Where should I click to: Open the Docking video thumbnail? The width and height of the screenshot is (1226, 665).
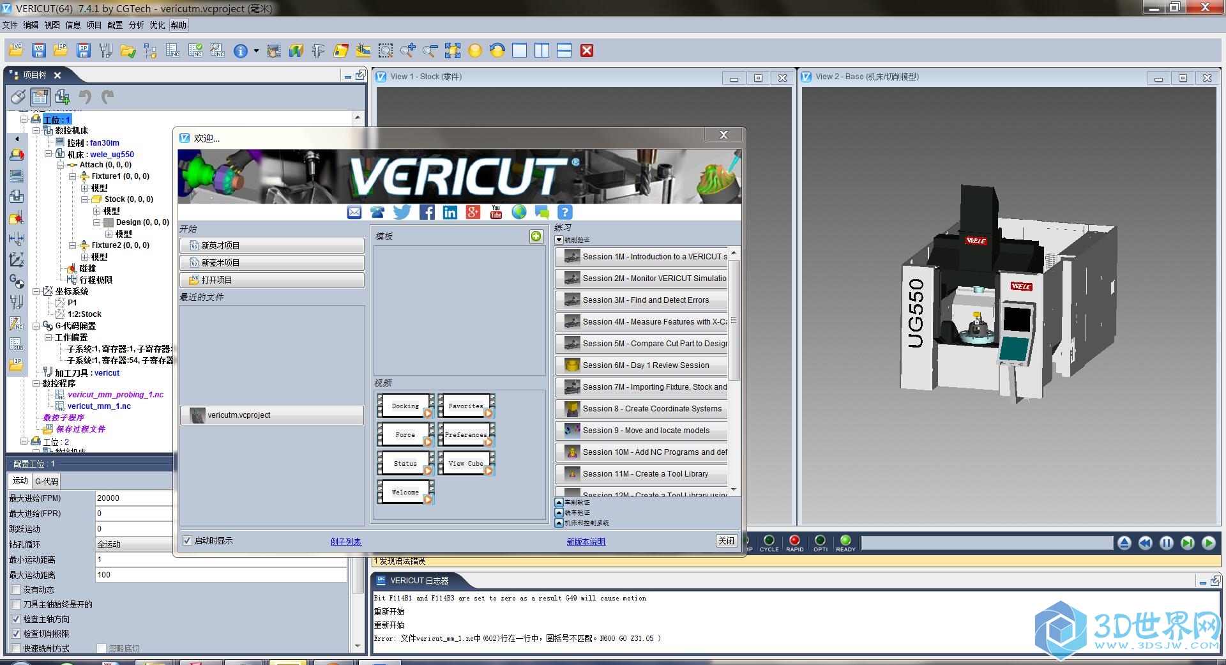tap(405, 406)
